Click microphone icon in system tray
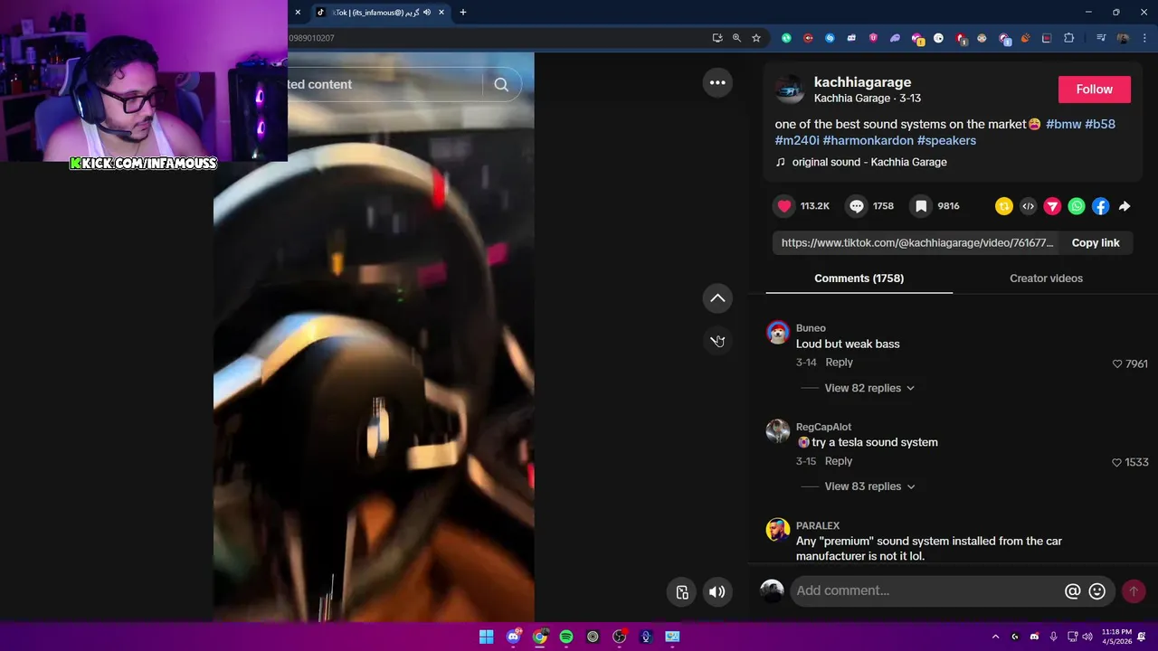The image size is (1158, 651). [1053, 637]
